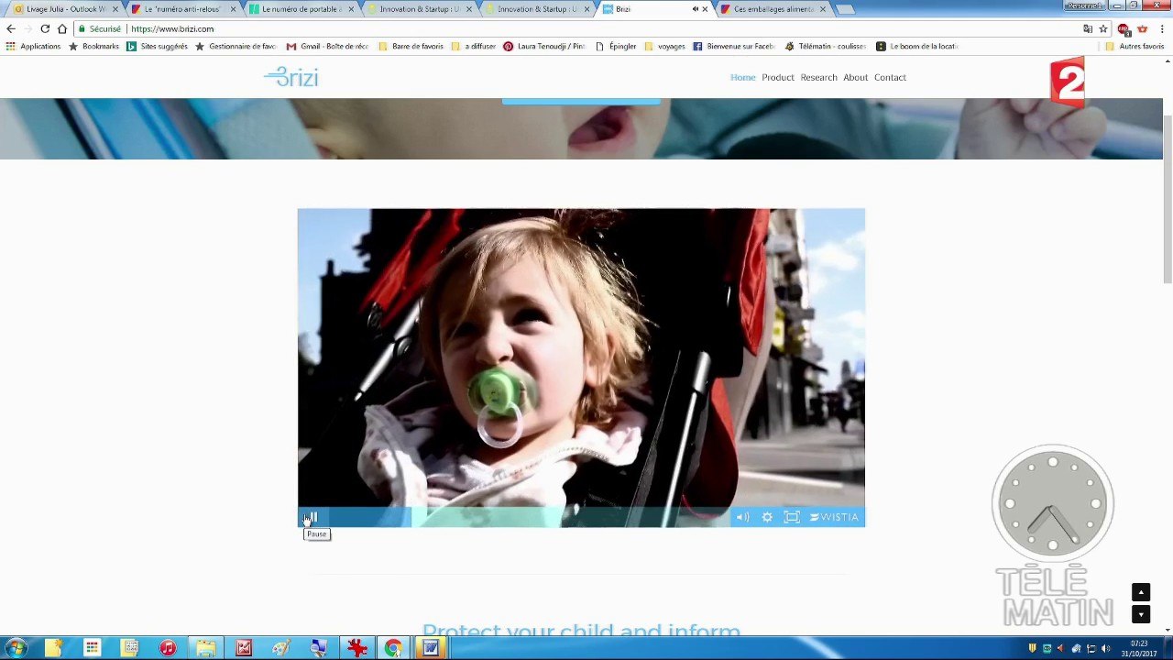
Task: Bookmark this page with the star
Action: coord(1103,28)
